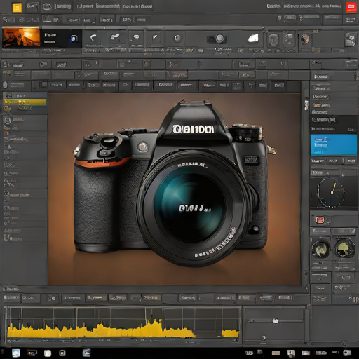The image size is (359, 359).
Task: Click the first button above the histogram
Action: click(12, 298)
